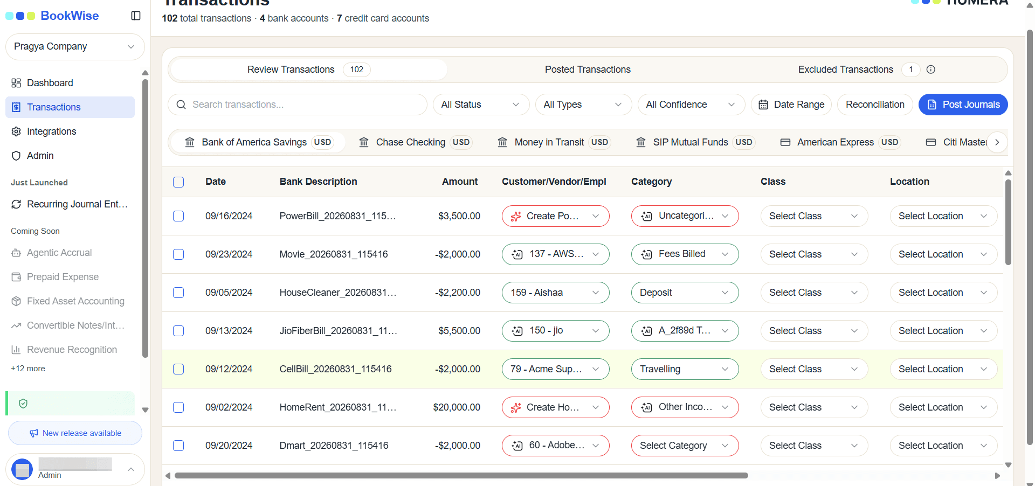Open the Pragya Company selector
The image size is (1035, 486).
click(75, 47)
